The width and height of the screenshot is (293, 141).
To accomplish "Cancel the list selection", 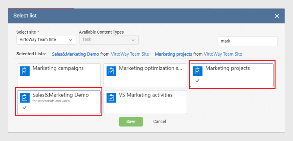I will [x=159, y=122].
